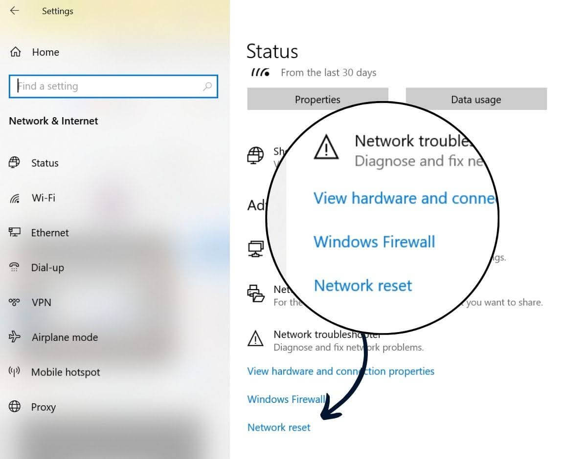Open the Mobile hotspot icon
The width and height of the screenshot is (587, 459).
point(15,372)
